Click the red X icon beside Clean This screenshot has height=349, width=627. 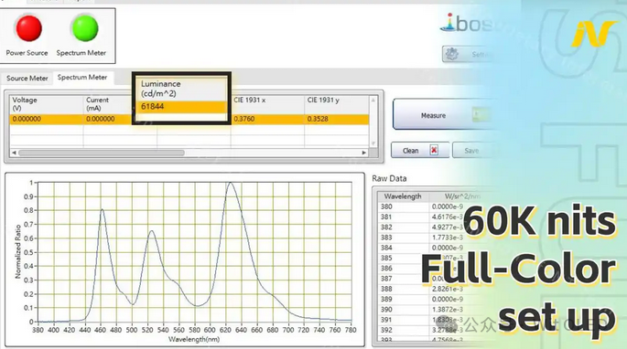[x=434, y=150]
